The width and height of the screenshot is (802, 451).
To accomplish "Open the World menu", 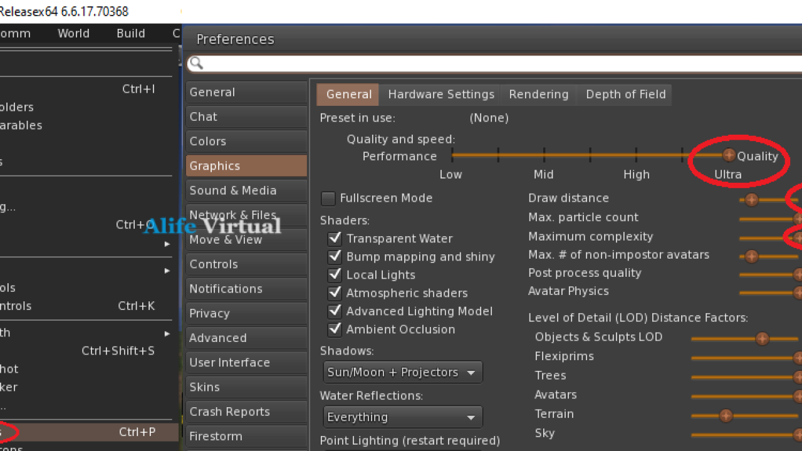I will 73,34.
